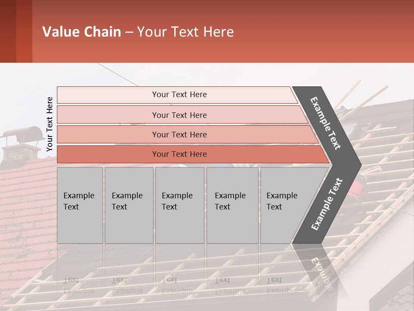Screen dimensions: 414x311
Task: Select the darkest fourth Your Text Here bar
Action: point(179,154)
